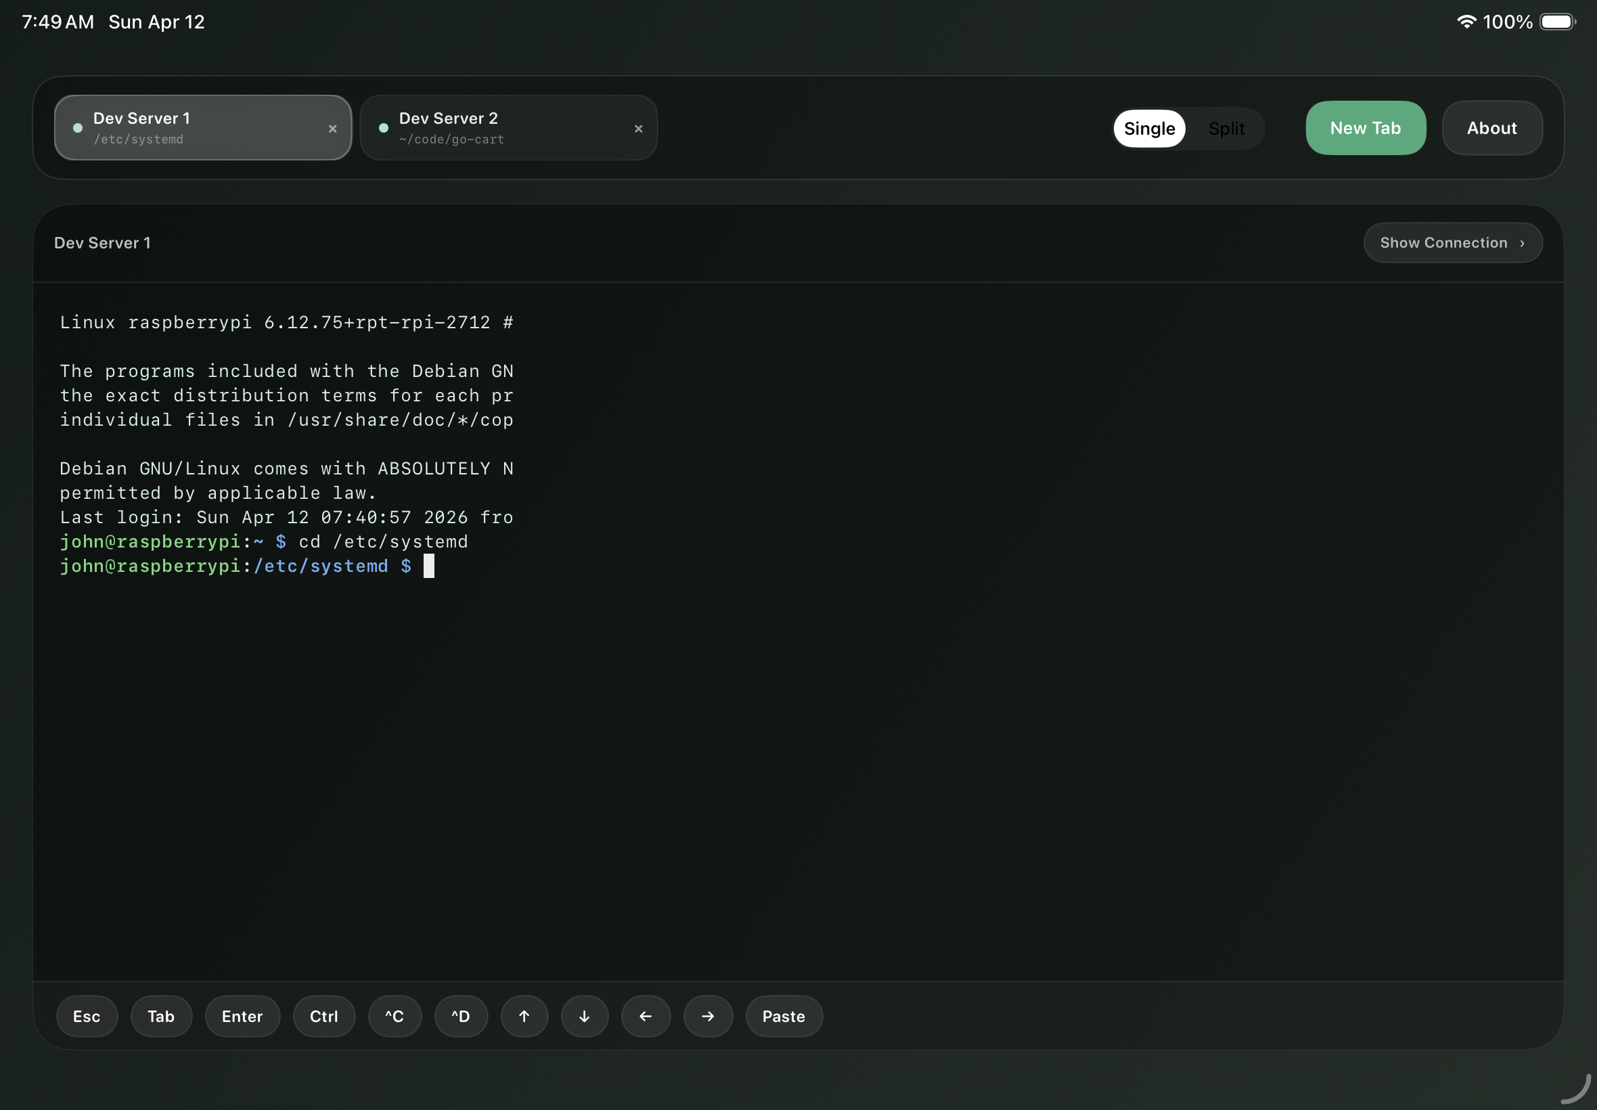This screenshot has width=1597, height=1110.
Task: Switch terminal view to Single mode
Action: pos(1148,128)
